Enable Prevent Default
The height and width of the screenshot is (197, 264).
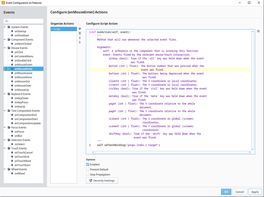(88, 169)
